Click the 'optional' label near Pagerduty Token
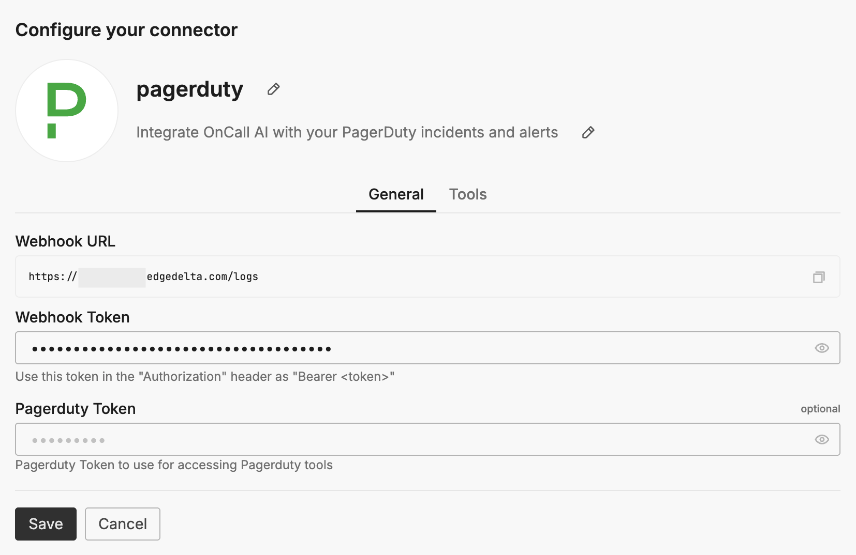Viewport: 856px width, 555px height. tap(820, 408)
